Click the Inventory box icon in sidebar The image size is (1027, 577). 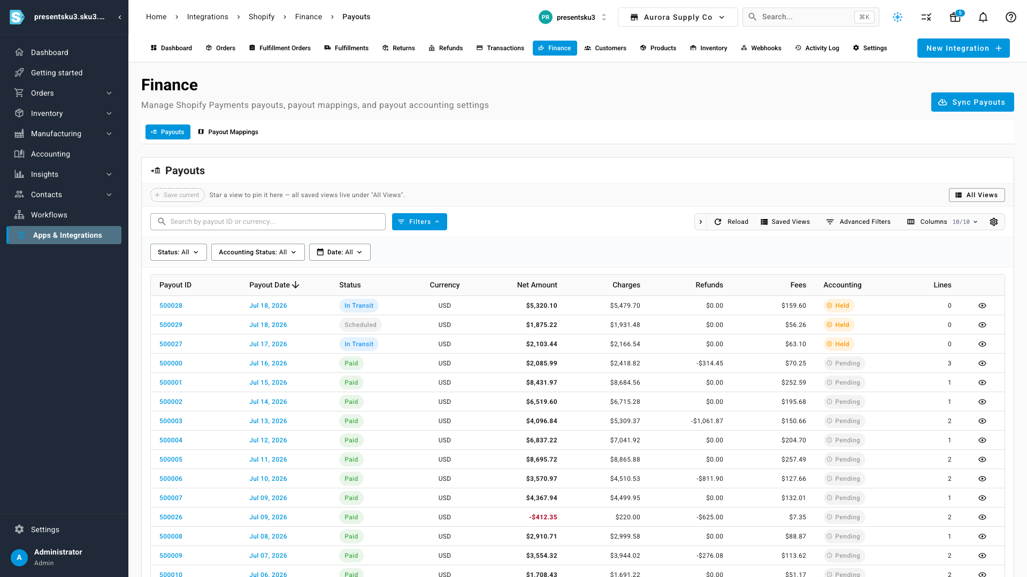tap(19, 113)
